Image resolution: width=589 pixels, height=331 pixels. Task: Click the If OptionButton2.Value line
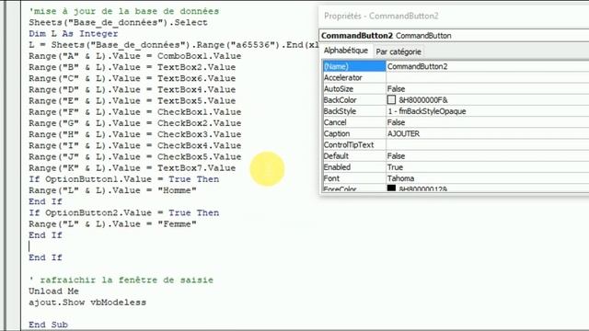click(124, 212)
